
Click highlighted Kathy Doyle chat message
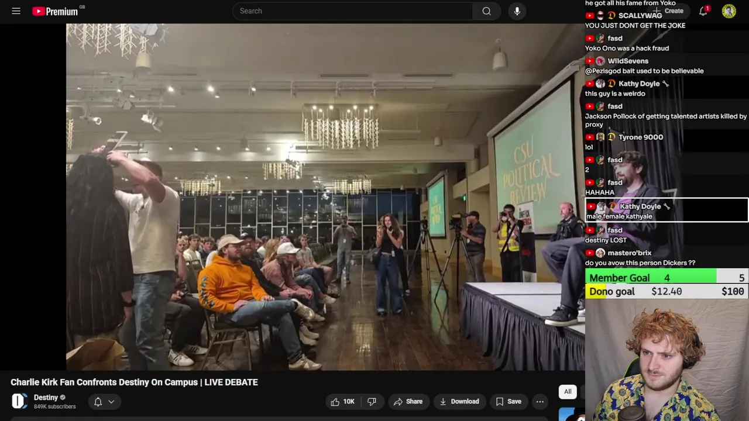coord(666,211)
